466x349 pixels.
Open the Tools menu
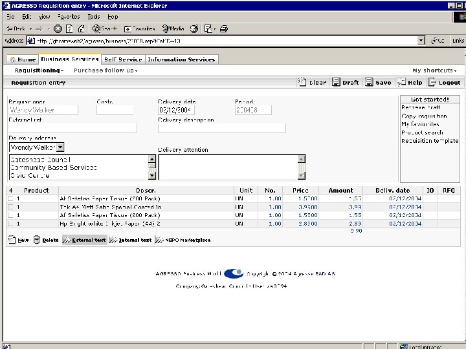click(x=94, y=17)
